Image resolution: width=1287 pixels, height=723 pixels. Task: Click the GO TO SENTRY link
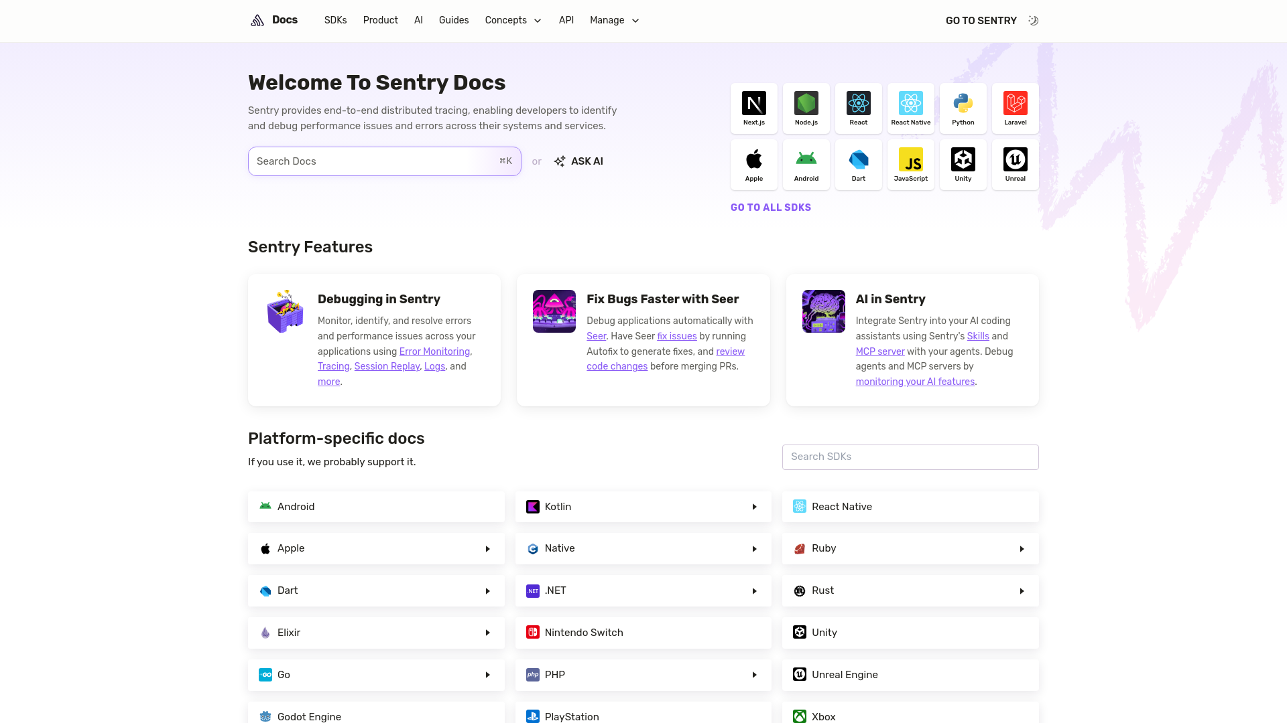[981, 21]
